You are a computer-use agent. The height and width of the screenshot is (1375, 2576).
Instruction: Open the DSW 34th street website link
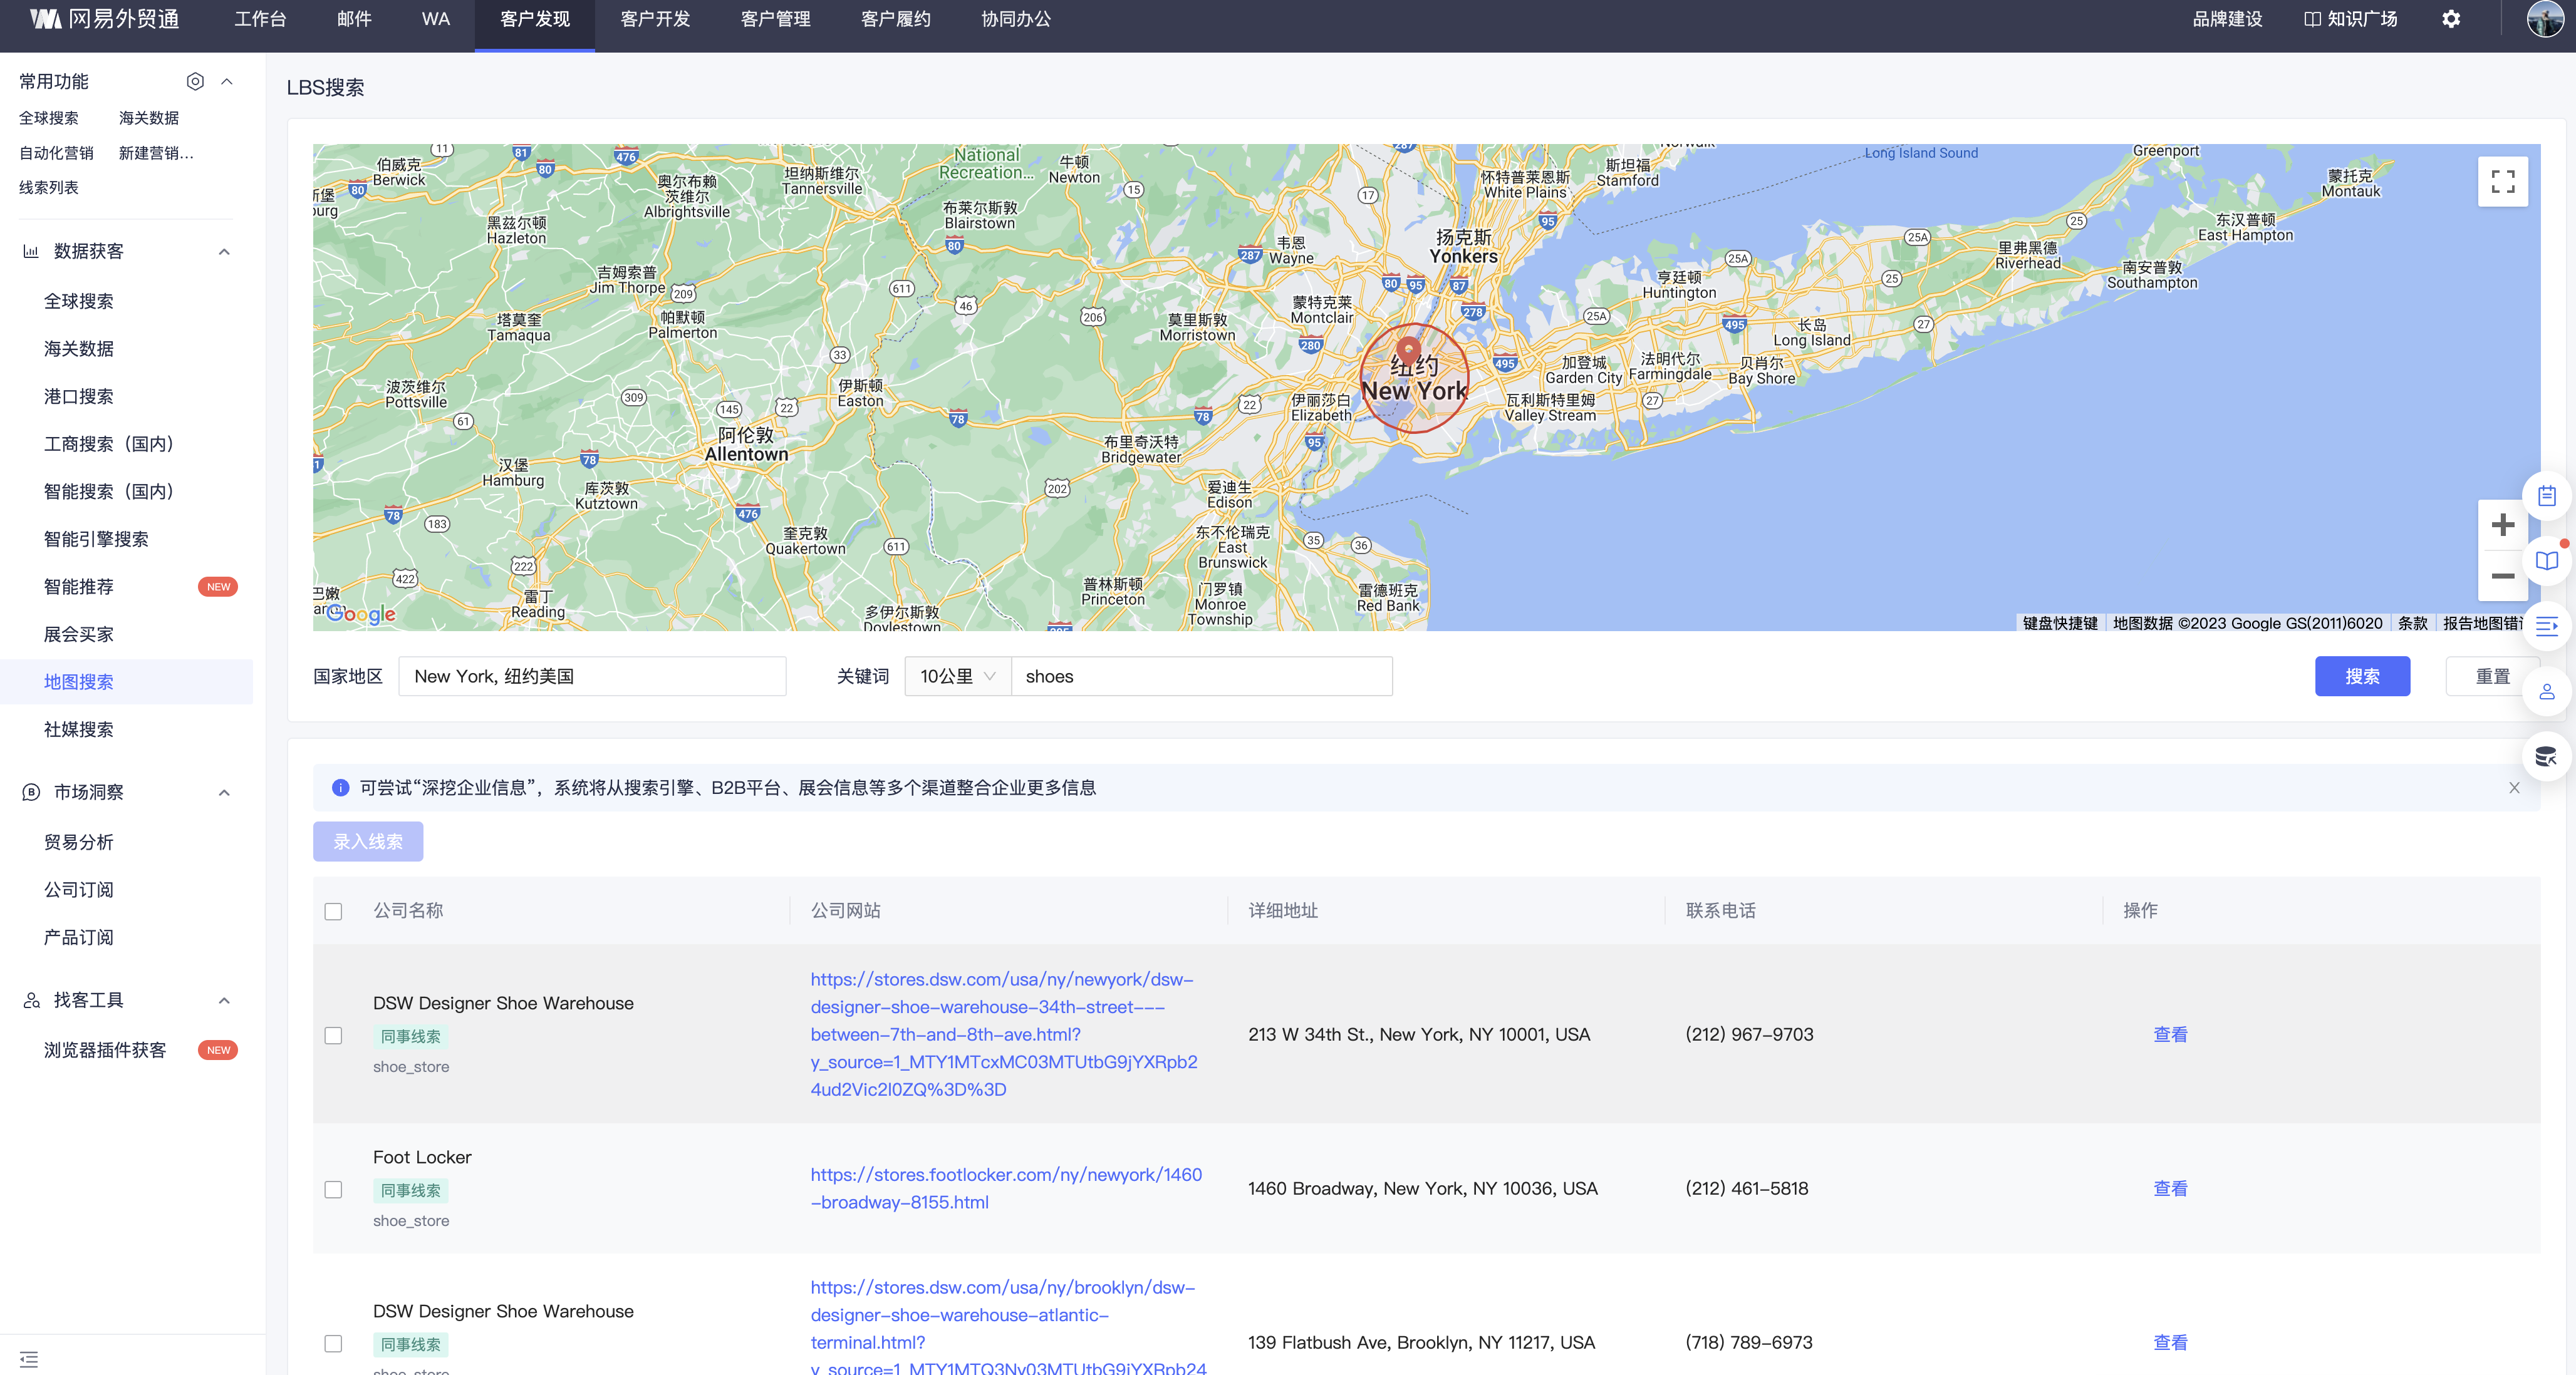(1004, 1034)
